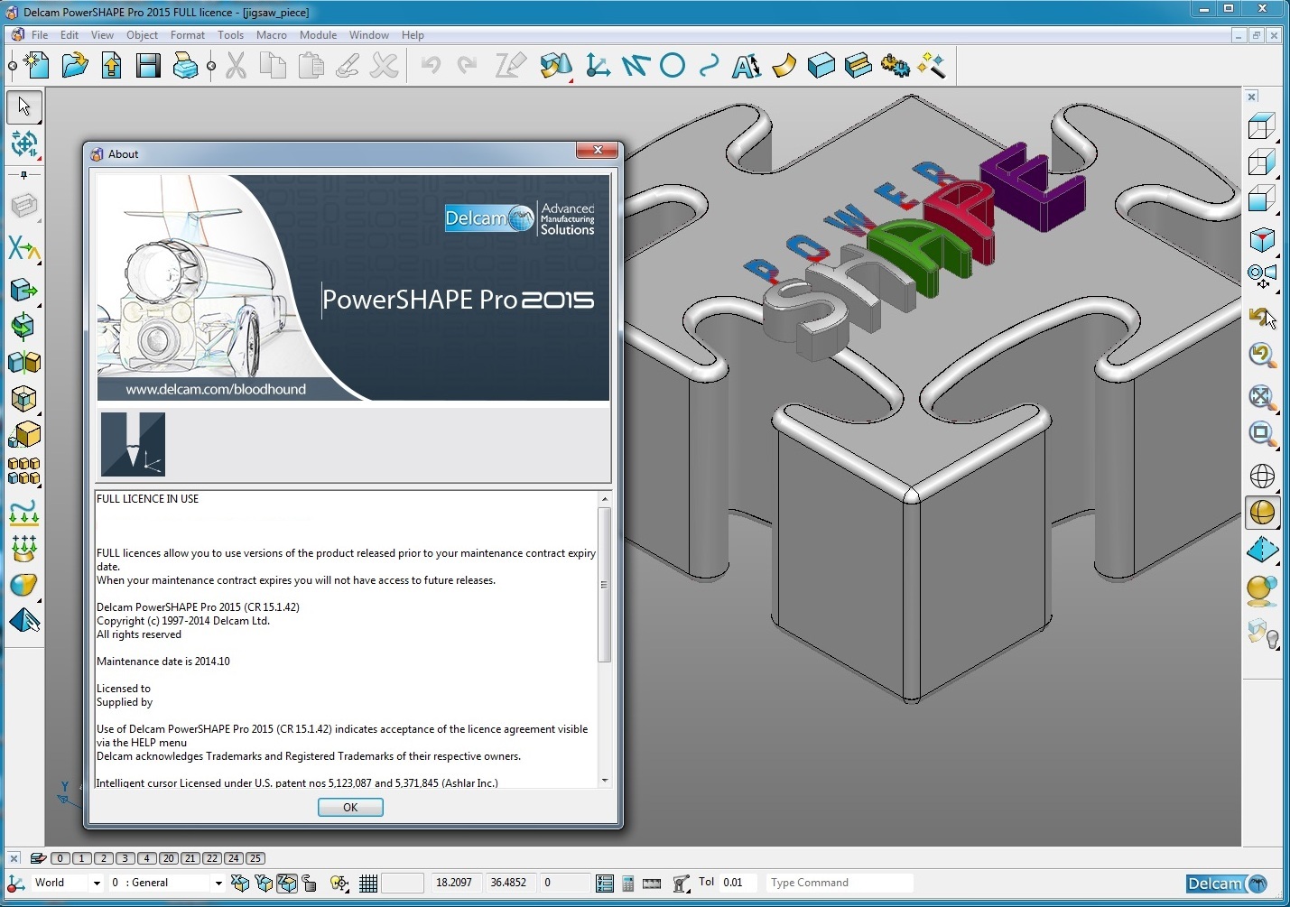Screen dimensions: 1290x907
Task: Open the Object menu
Action: (x=142, y=35)
